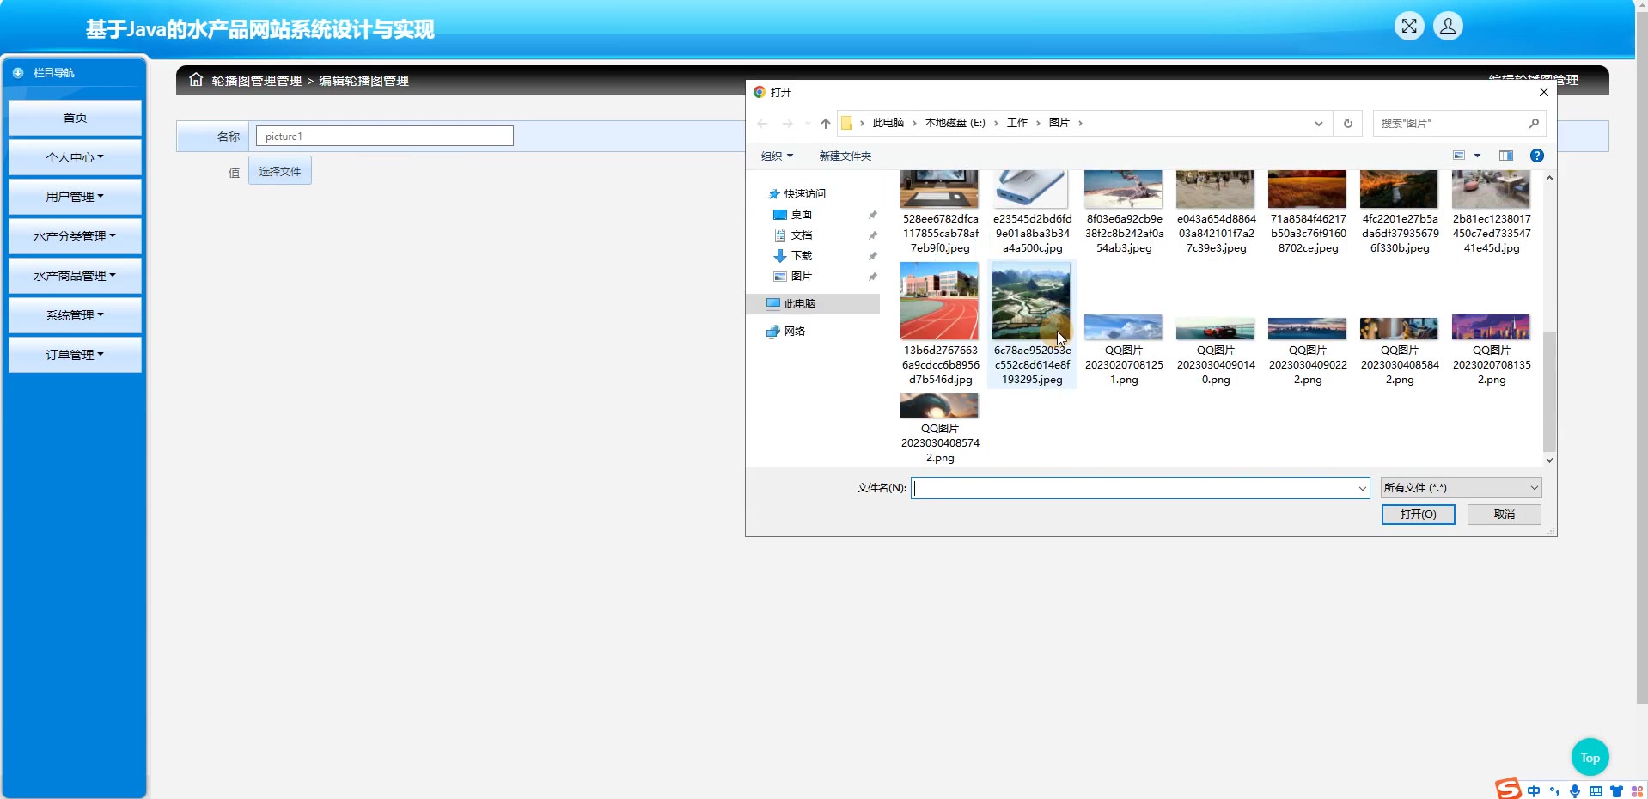Toggle the preview pane in file dialog

[1506, 156]
